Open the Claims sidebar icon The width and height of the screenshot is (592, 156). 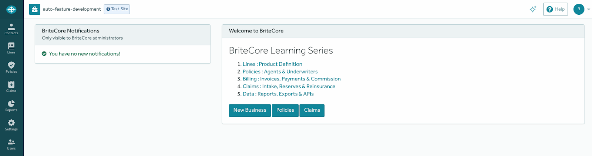point(11,87)
